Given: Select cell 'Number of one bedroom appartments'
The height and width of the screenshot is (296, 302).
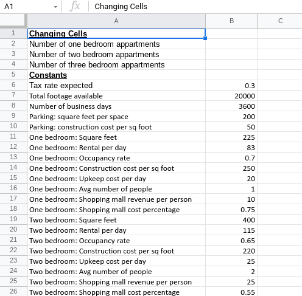Looking at the screenshot, I should click(x=116, y=44).
